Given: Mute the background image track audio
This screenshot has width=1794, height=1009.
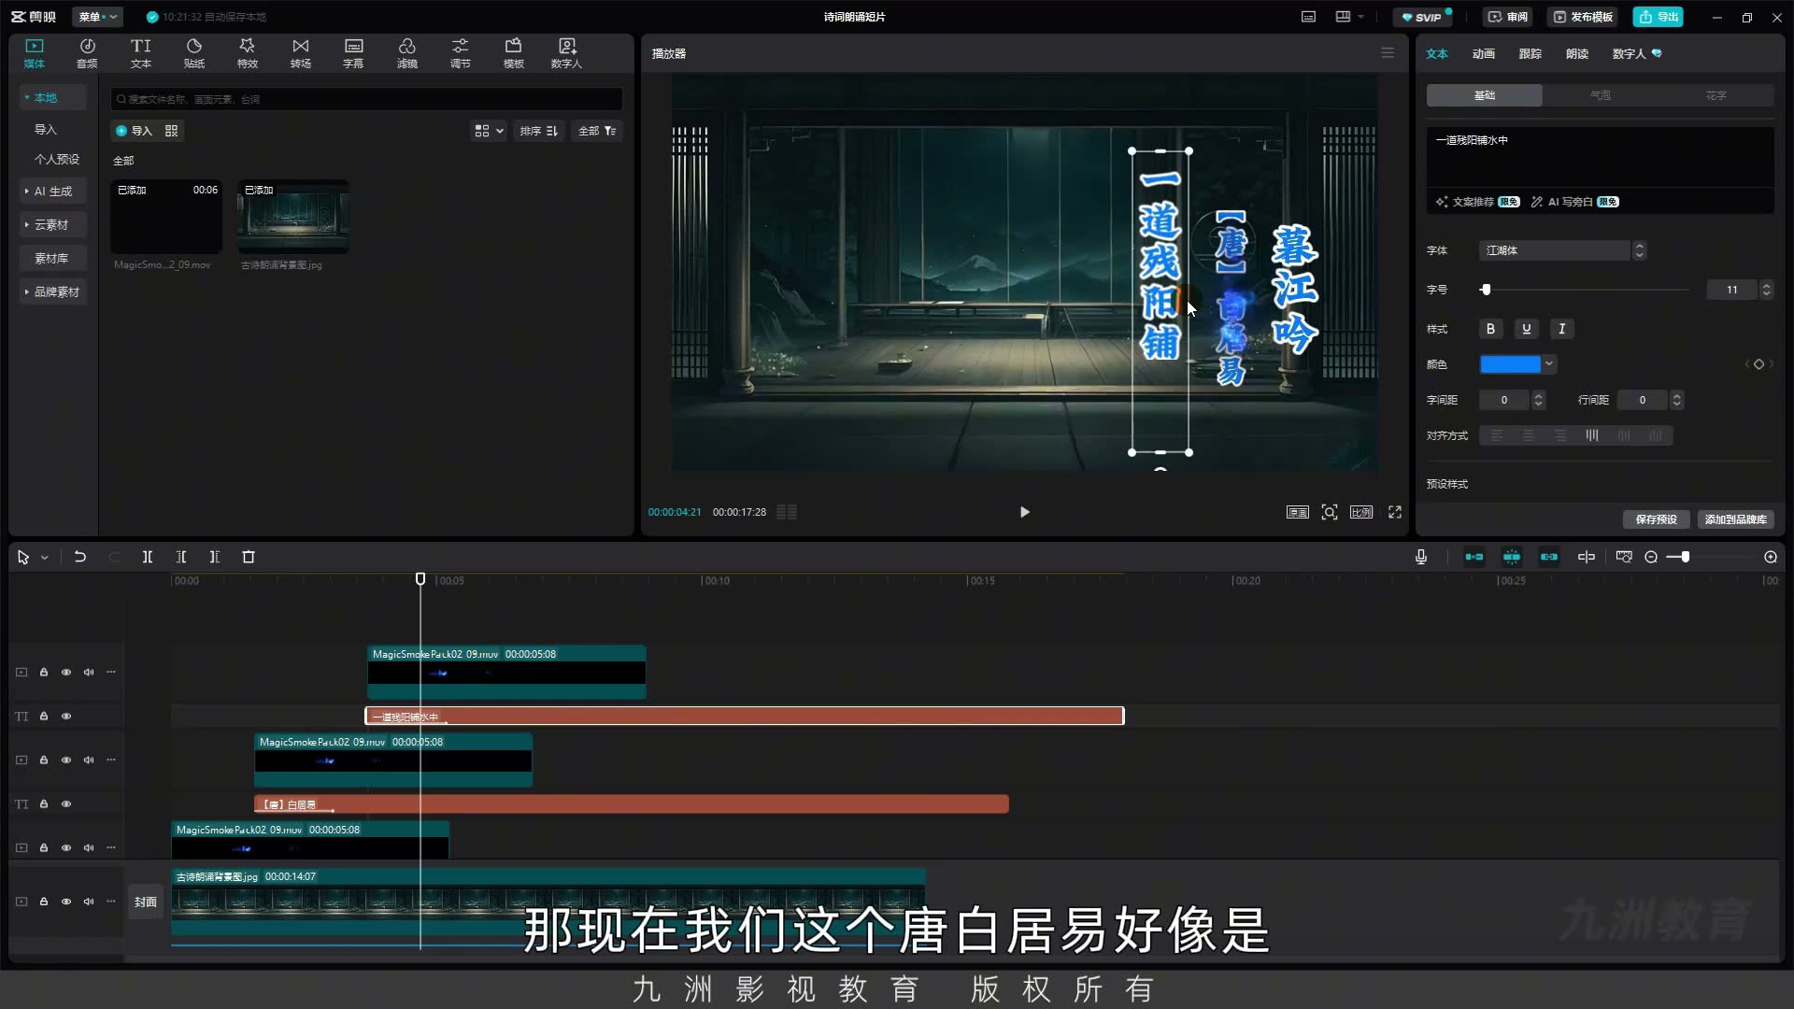Looking at the screenshot, I should coord(89,902).
